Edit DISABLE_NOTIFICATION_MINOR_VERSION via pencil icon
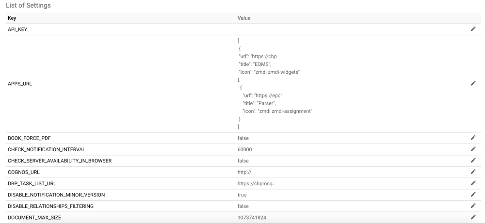This screenshot has width=485, height=223. click(x=473, y=194)
